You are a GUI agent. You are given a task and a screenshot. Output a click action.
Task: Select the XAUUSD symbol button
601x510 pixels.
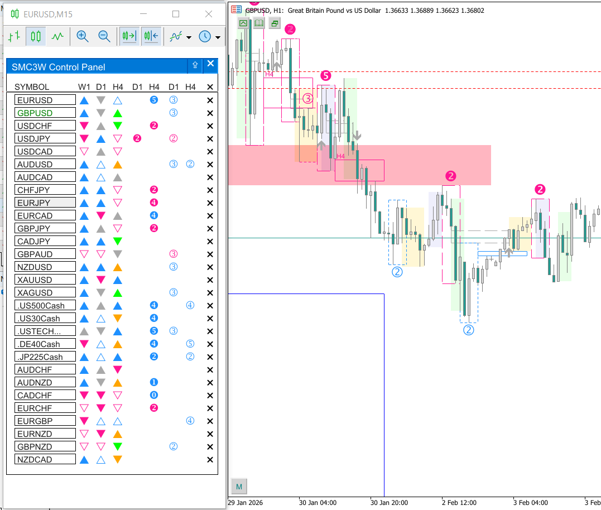tap(45, 280)
